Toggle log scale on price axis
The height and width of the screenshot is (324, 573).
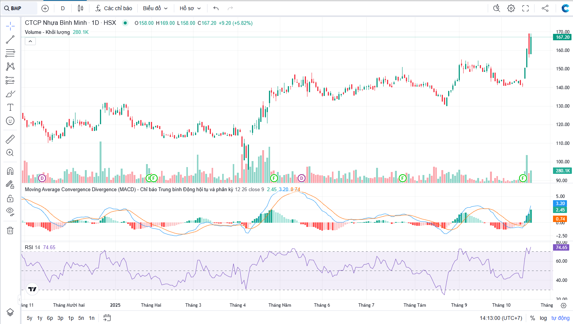click(x=543, y=318)
